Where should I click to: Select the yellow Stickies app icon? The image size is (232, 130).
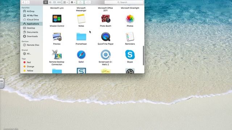point(105,71)
